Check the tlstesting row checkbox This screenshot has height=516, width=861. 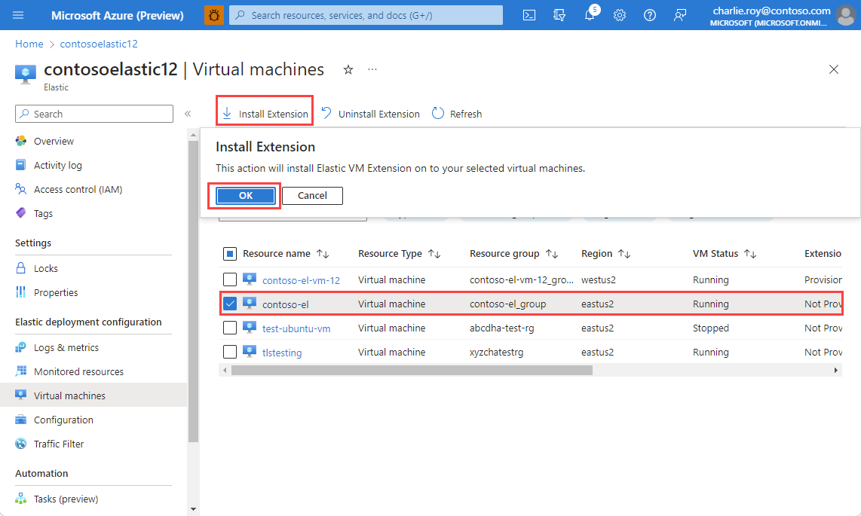pyautogui.click(x=230, y=352)
